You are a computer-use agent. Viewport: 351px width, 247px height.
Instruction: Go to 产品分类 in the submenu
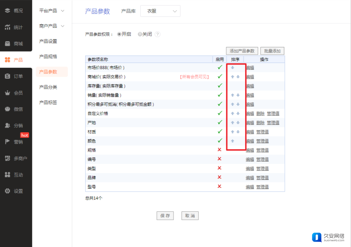(48, 87)
